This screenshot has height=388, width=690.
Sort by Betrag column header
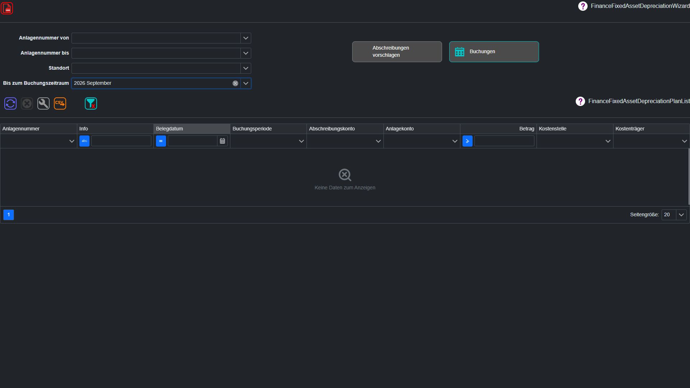(x=498, y=129)
